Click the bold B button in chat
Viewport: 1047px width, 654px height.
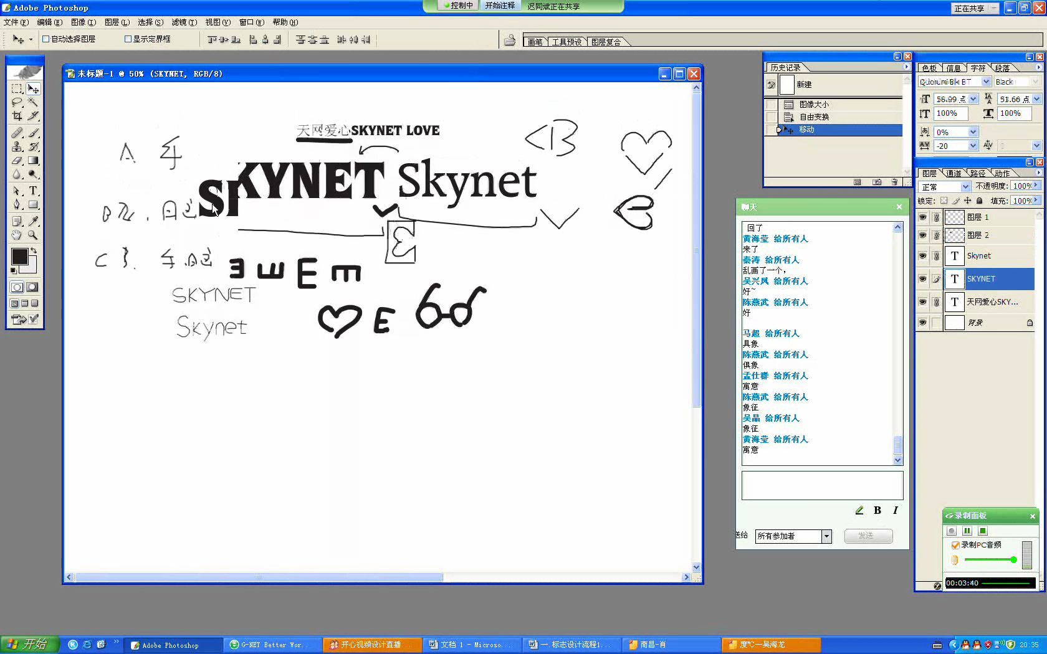point(877,510)
